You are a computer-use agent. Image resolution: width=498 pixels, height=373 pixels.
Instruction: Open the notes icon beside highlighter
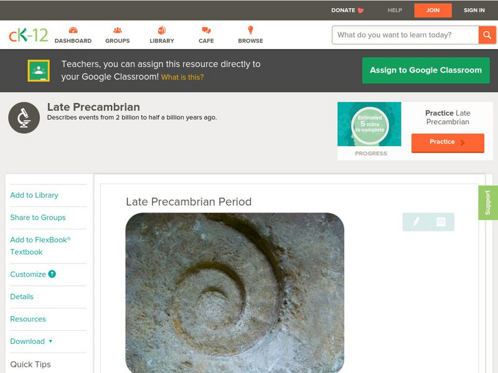[x=441, y=221]
